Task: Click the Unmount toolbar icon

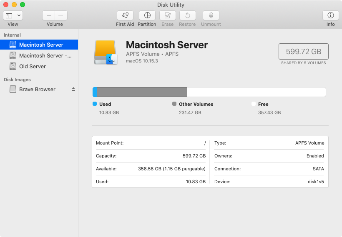Action: point(211,15)
